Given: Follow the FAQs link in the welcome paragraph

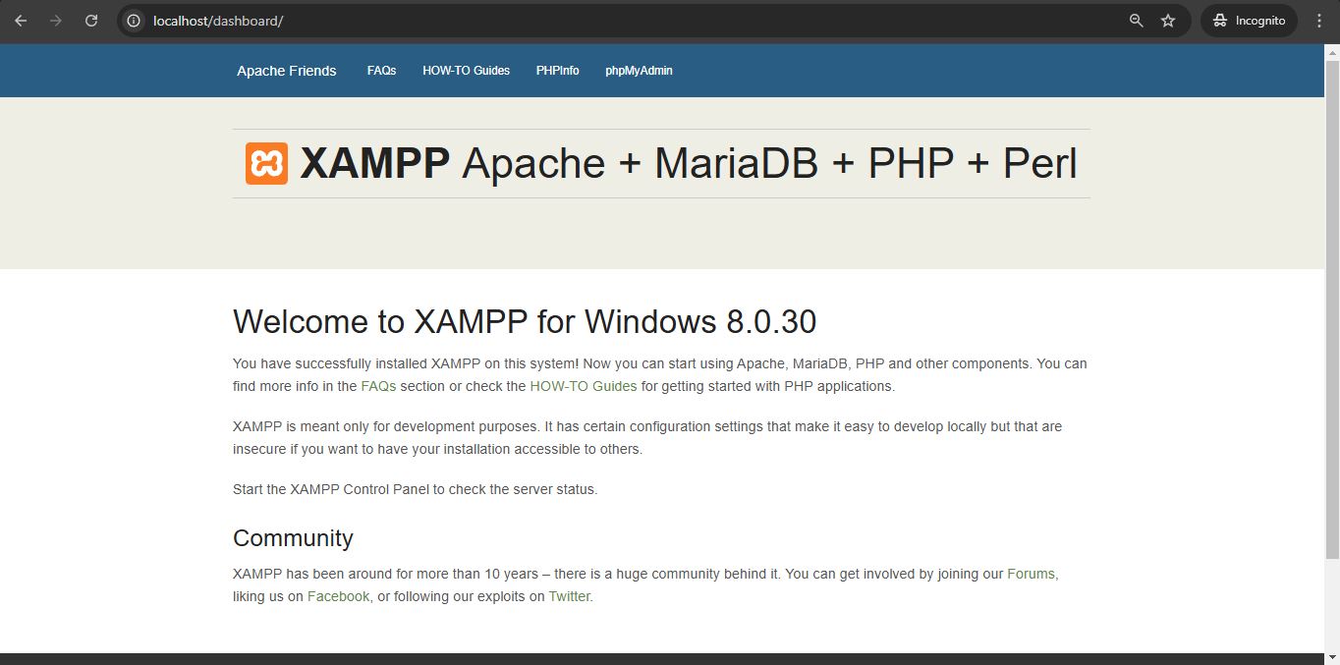Looking at the screenshot, I should coord(378,386).
